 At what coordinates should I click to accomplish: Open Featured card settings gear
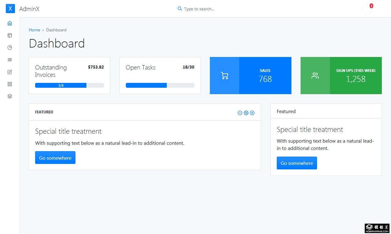(x=246, y=113)
